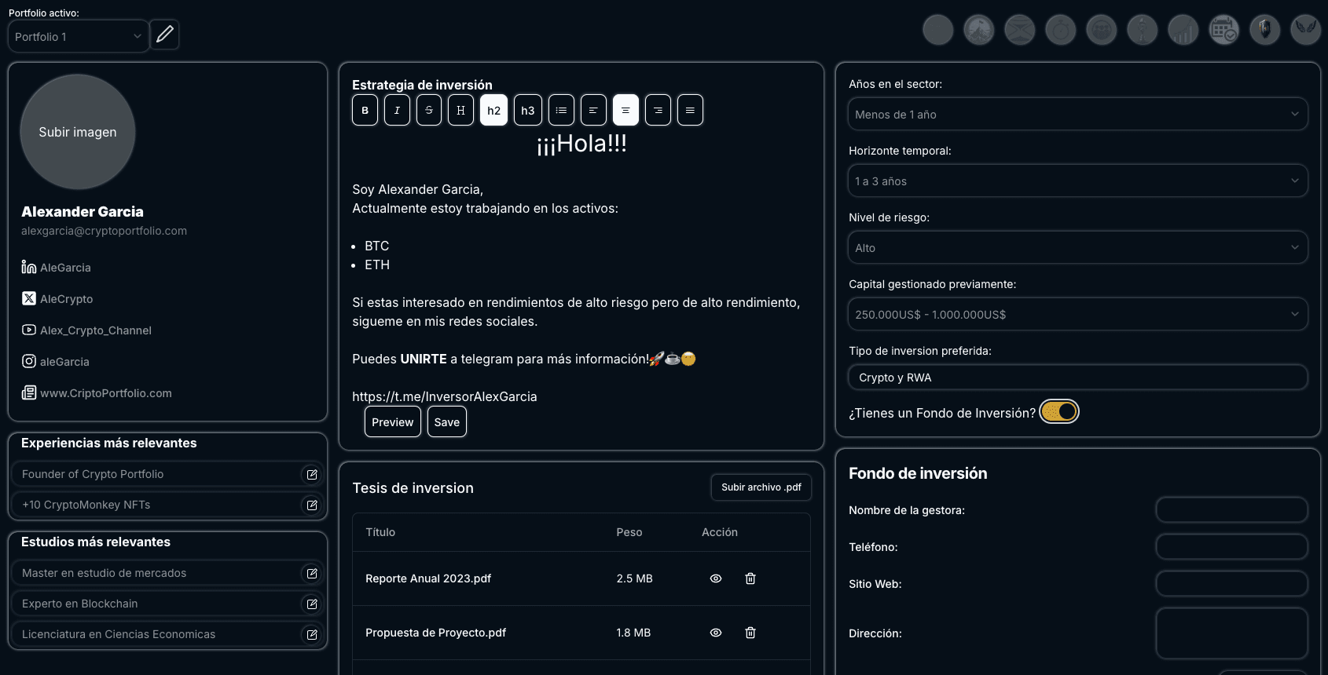Click the calendar check badge
The height and width of the screenshot is (675, 1328).
[1223, 31]
